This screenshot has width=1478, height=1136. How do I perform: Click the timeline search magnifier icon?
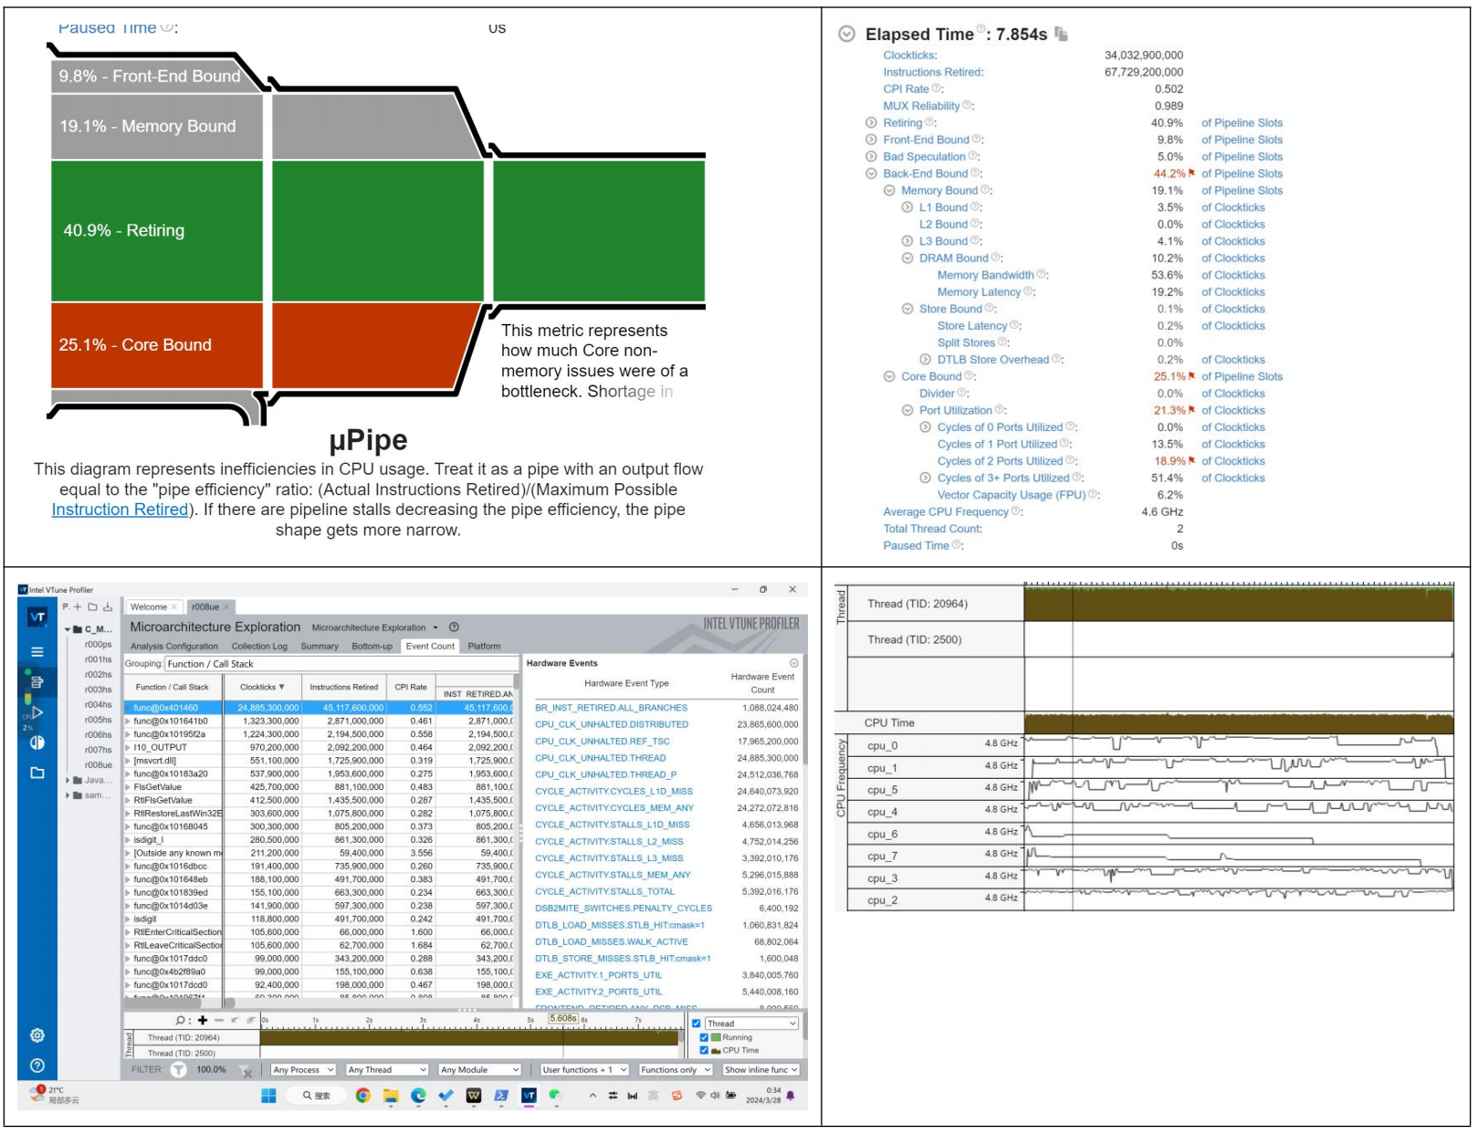tap(181, 1020)
